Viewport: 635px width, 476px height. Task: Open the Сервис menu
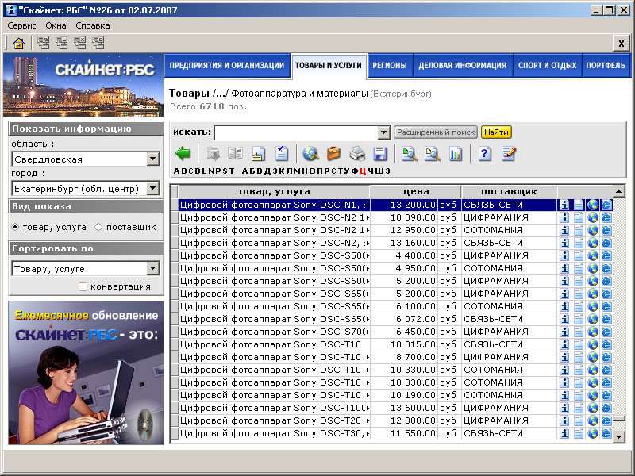(x=22, y=25)
